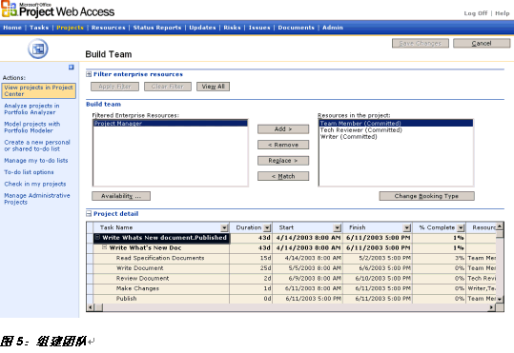
Task: Select the Read Specification Documents task
Action: [x=160, y=258]
